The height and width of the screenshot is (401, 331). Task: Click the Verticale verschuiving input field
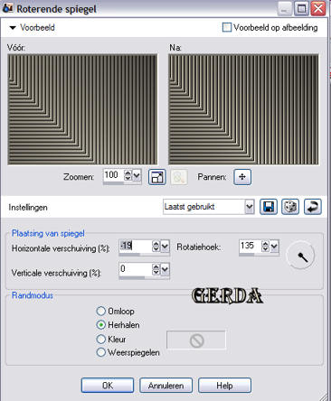pyautogui.click(x=136, y=269)
